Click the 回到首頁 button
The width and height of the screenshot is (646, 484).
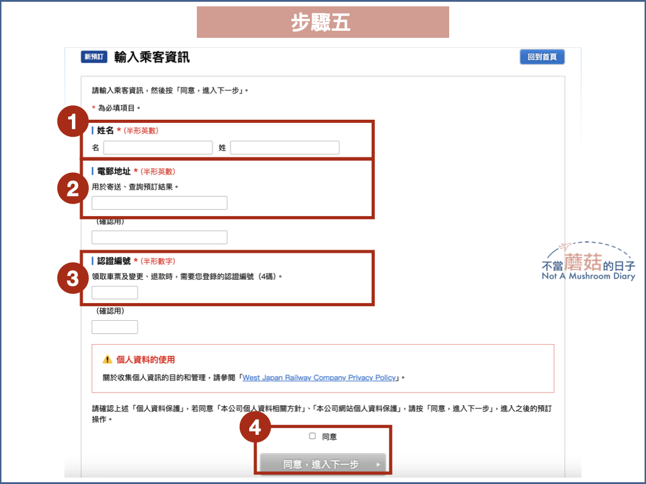coord(541,56)
